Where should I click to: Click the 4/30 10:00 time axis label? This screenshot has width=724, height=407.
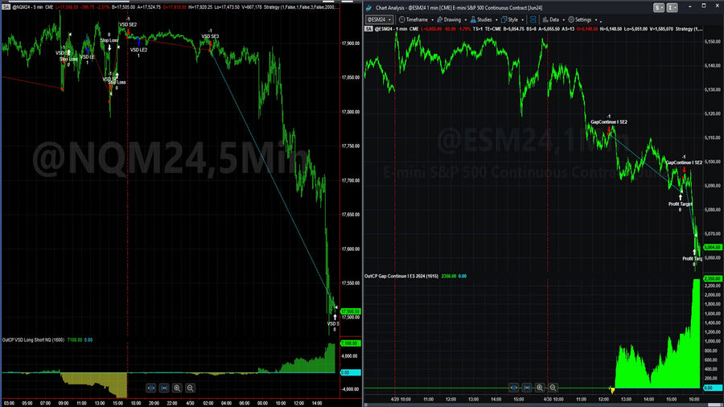[x=553, y=400]
